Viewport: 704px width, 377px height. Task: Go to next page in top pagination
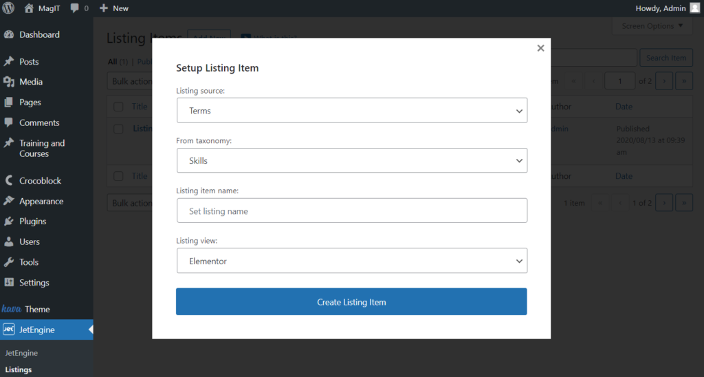pos(664,81)
